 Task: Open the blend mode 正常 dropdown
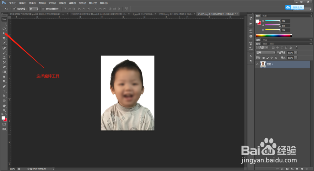(x=265, y=53)
